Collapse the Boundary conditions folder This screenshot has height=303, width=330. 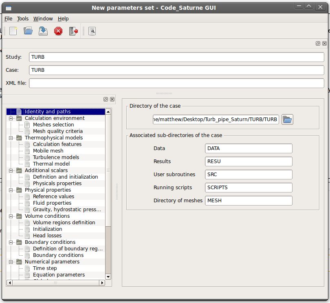tap(11, 243)
